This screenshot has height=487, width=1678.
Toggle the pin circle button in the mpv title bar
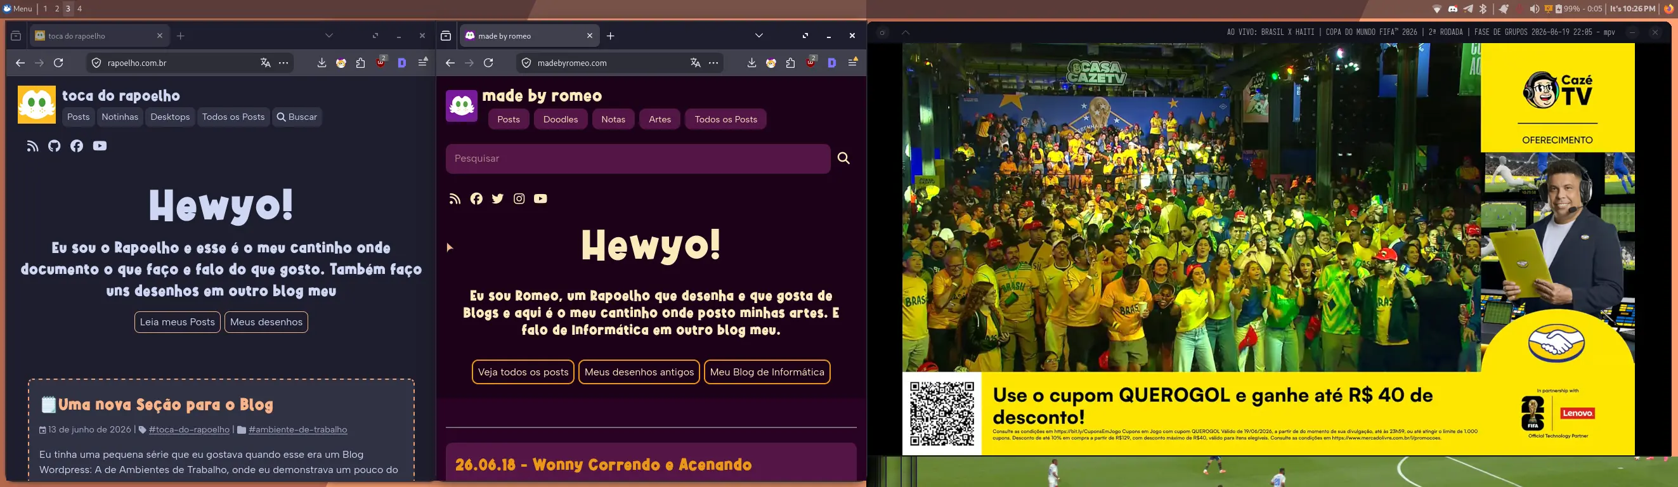[x=883, y=32]
